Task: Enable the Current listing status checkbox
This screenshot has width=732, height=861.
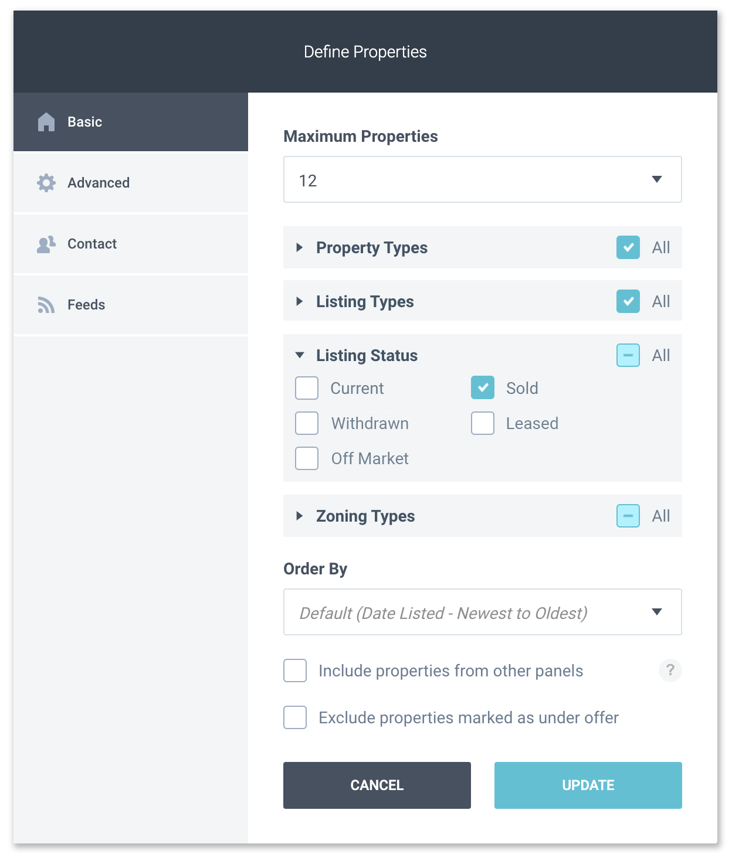Action: click(307, 388)
